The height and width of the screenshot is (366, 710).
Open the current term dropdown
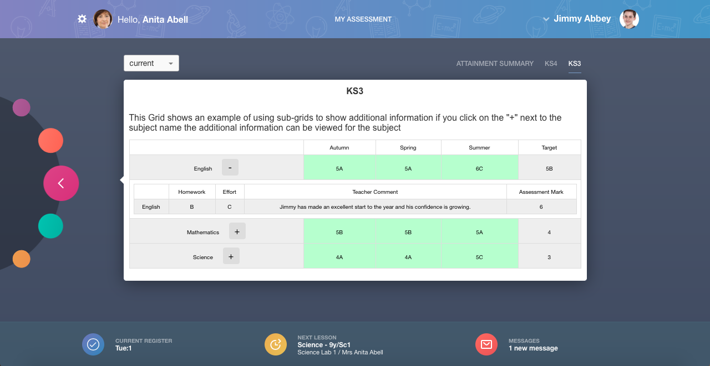151,63
